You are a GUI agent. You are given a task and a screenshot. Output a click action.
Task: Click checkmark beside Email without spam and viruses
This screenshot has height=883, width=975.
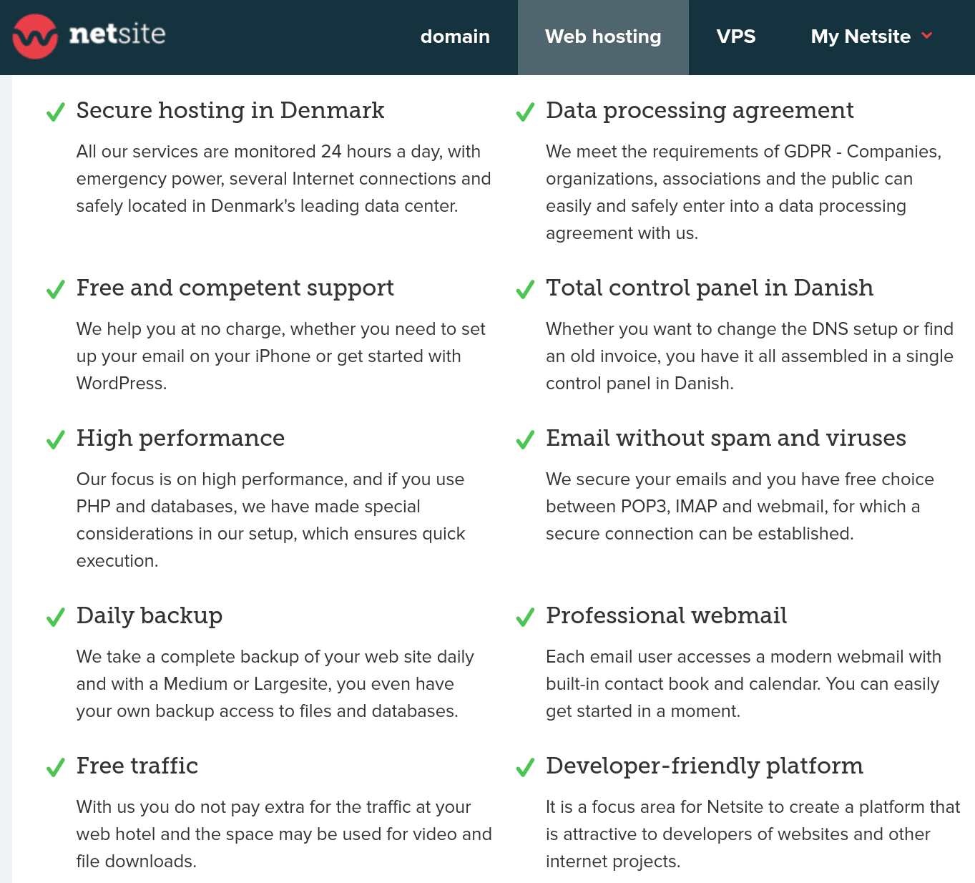525,440
